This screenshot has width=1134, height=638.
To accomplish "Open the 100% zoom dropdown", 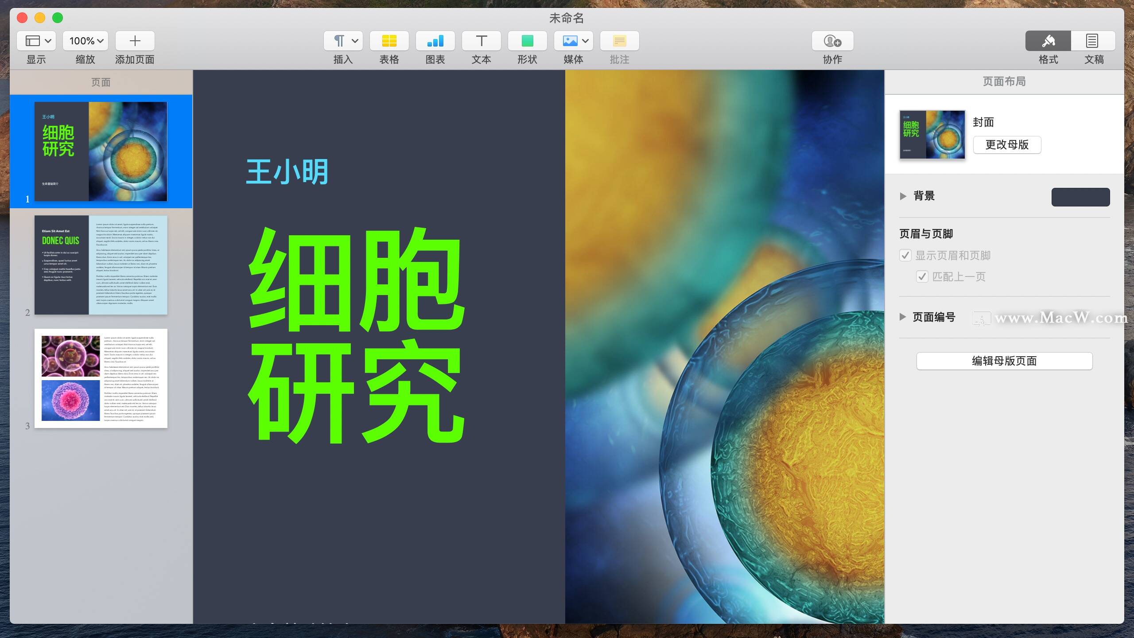I will tap(85, 41).
